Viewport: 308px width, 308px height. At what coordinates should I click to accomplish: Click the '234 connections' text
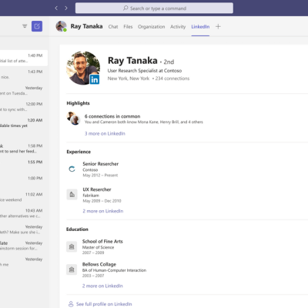172,79
